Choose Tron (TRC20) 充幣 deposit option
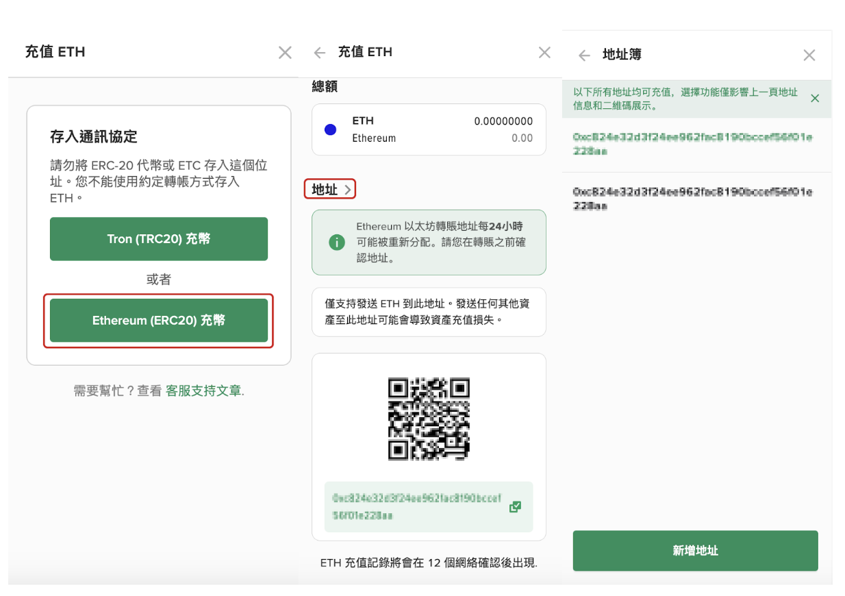The width and height of the screenshot is (845, 596). pos(159,239)
